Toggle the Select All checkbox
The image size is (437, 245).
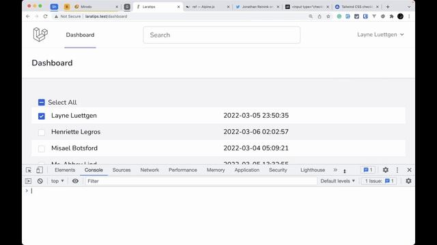pyautogui.click(x=41, y=102)
